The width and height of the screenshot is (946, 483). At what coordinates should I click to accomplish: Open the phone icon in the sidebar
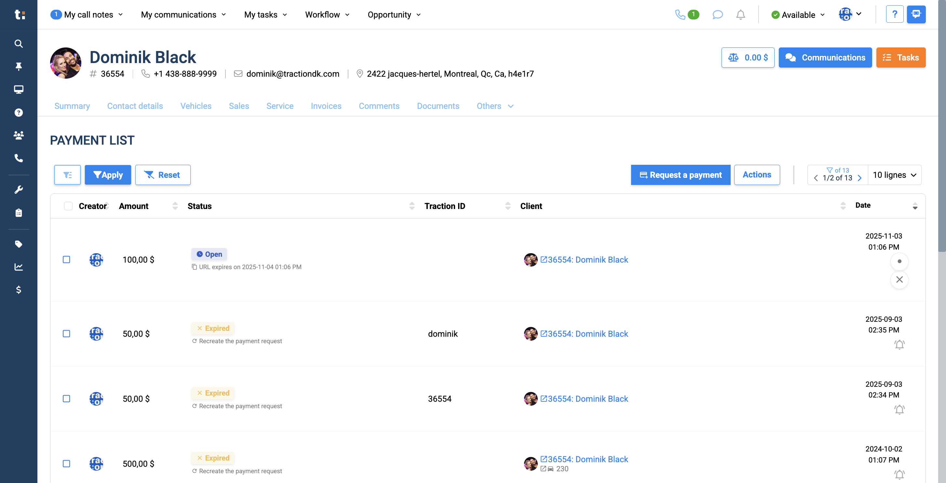pos(18,158)
